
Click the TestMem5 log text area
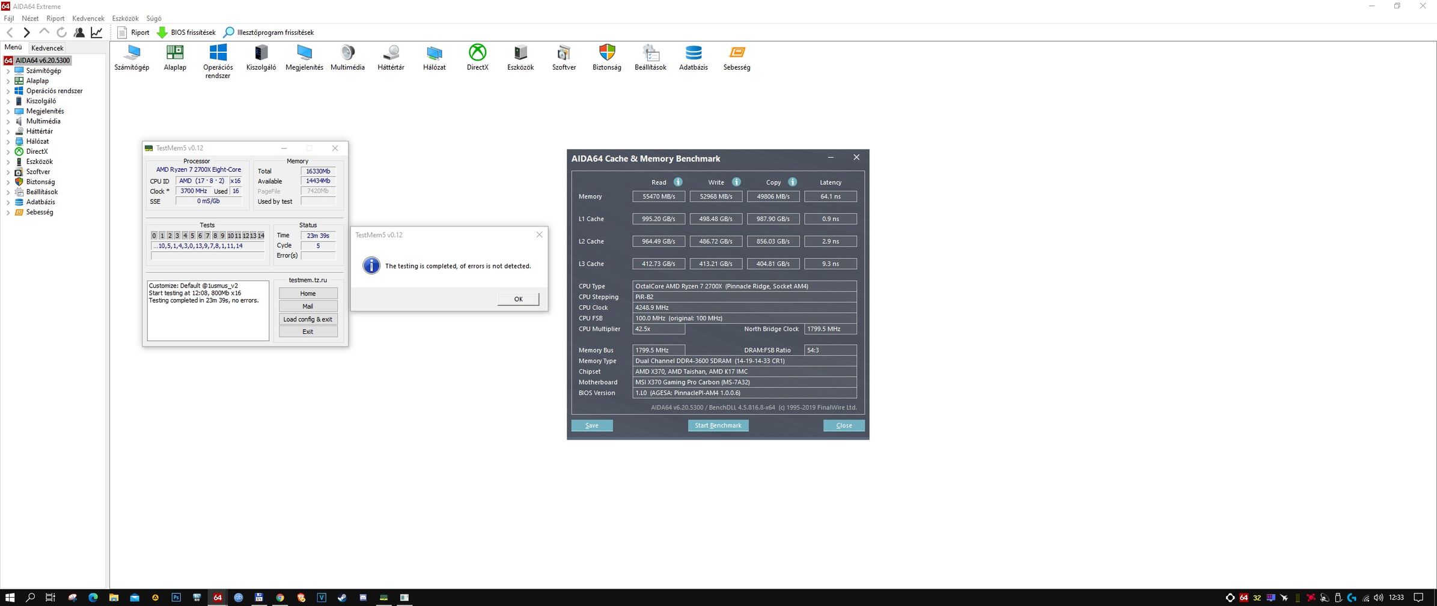[x=208, y=311]
